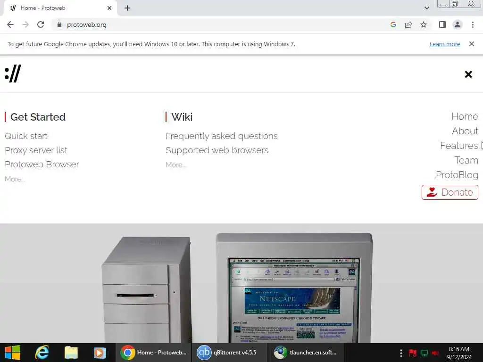483x362 pixels.
Task: Open Learn more about Chrome updates
Action: [x=445, y=44]
